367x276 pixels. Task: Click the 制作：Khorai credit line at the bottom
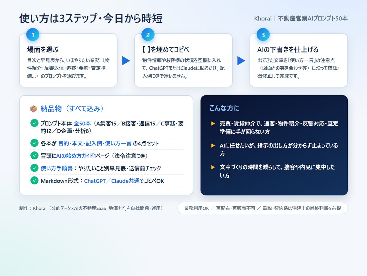pyautogui.click(x=91, y=208)
